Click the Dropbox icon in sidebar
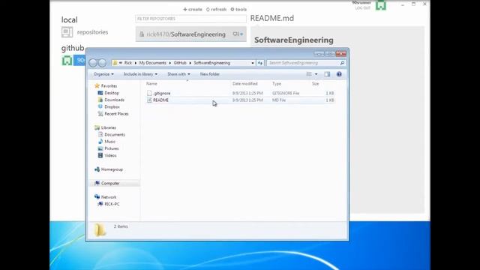The height and width of the screenshot is (270, 480). click(x=100, y=106)
